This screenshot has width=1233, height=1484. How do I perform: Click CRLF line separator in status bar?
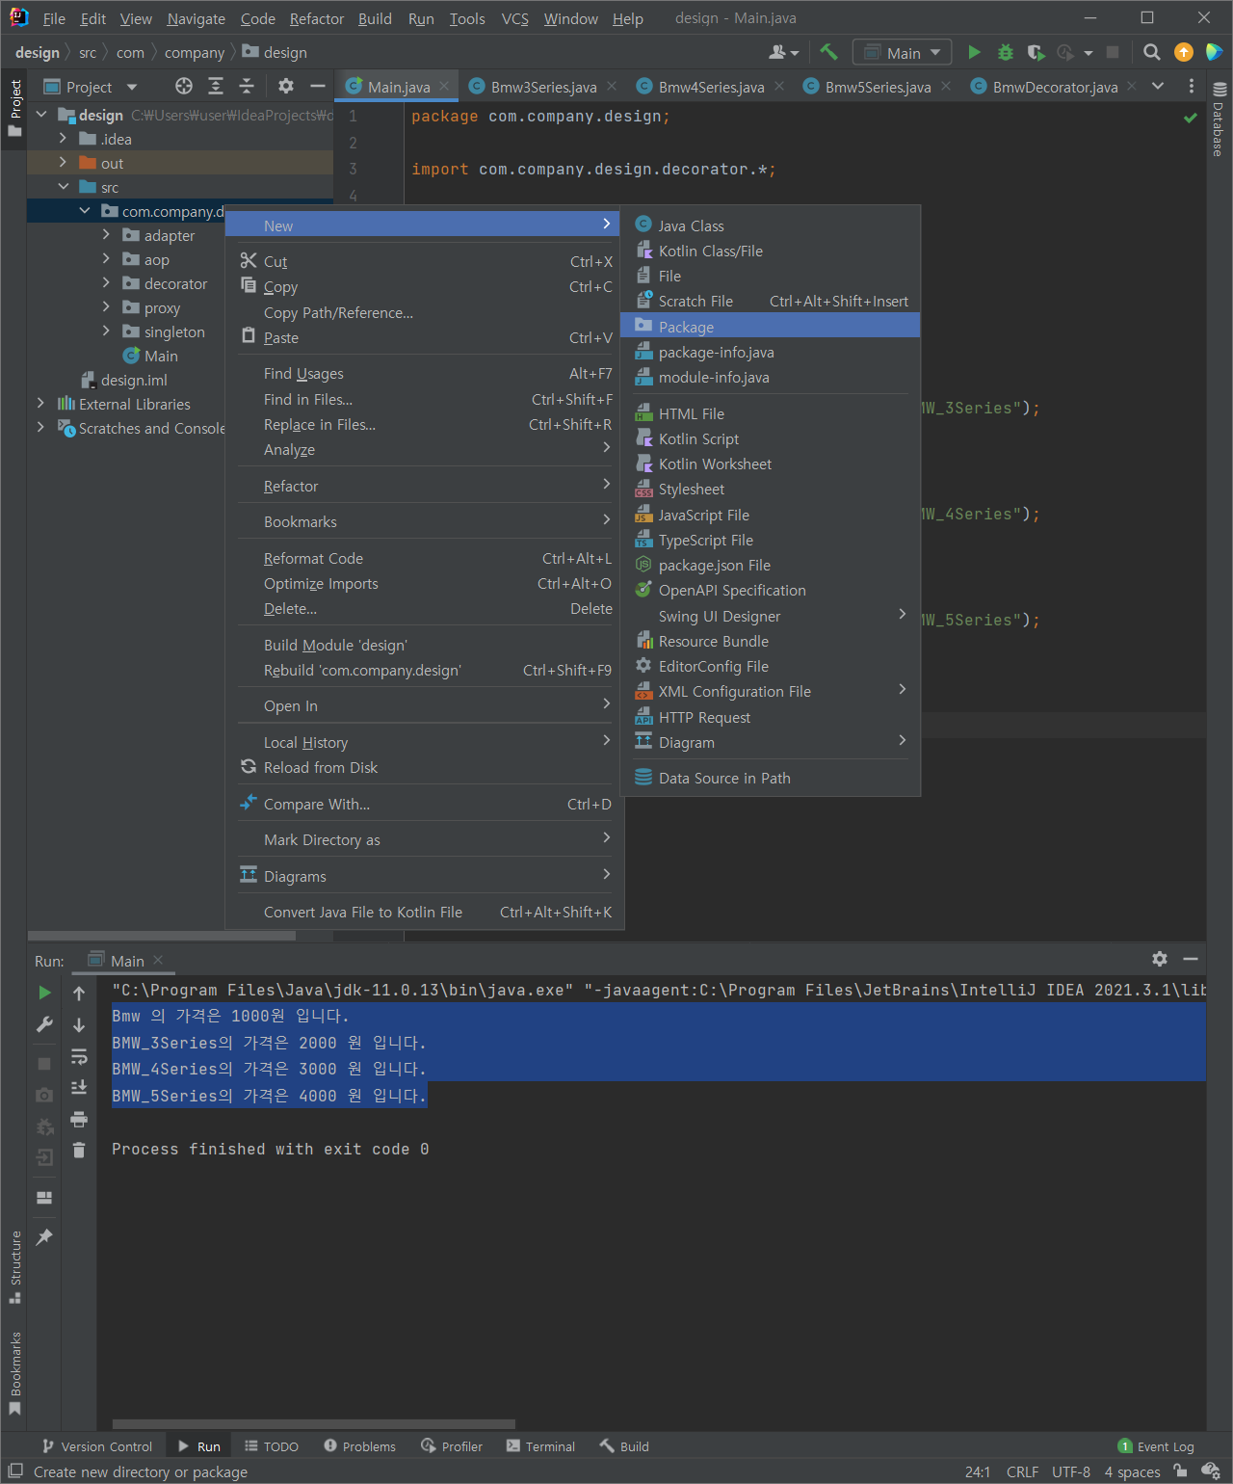click(1022, 1471)
